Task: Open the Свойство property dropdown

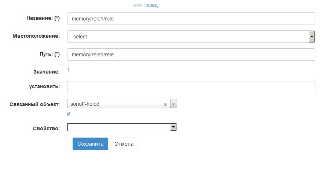Action: (x=174, y=127)
